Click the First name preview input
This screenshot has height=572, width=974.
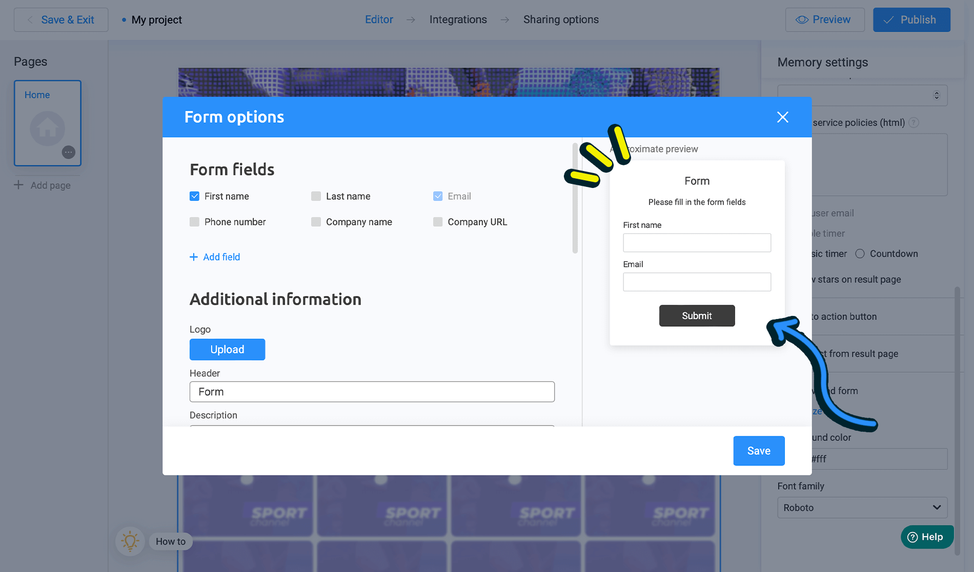pyautogui.click(x=697, y=243)
